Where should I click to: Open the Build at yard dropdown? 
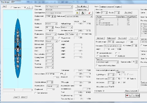tap(91, 17)
